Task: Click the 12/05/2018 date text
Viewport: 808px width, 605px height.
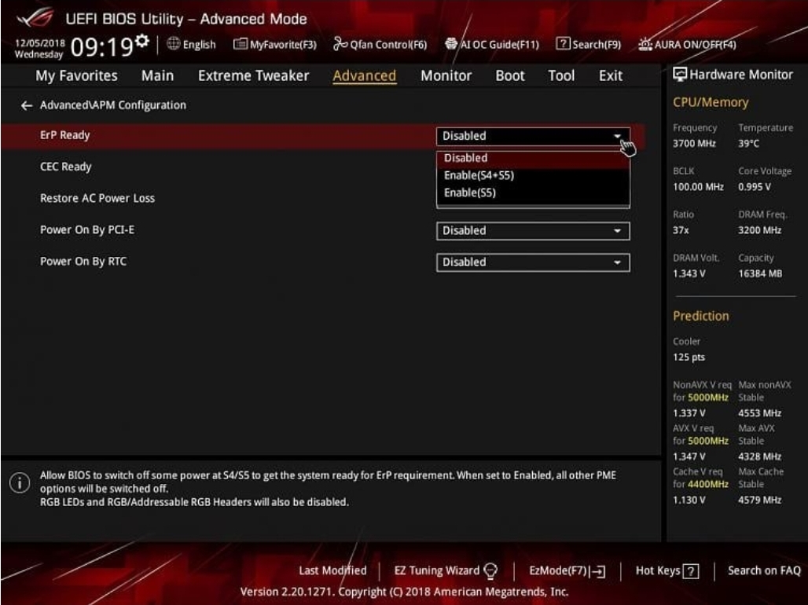Action: [x=39, y=42]
